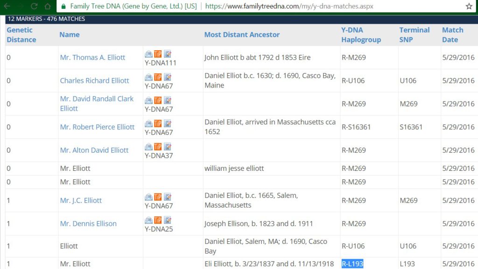Open TiP report for Mr. Robert Pierce Elliott
The image size is (478, 269).
point(158,123)
